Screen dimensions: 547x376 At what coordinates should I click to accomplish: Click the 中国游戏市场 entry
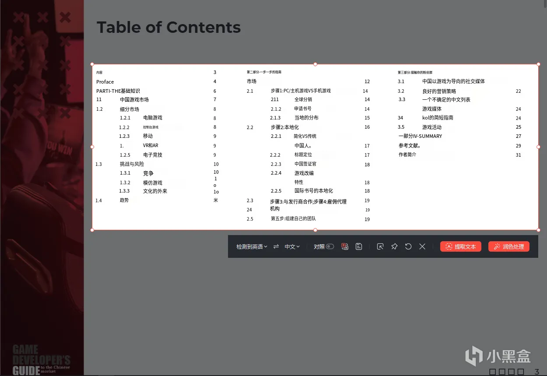click(134, 100)
